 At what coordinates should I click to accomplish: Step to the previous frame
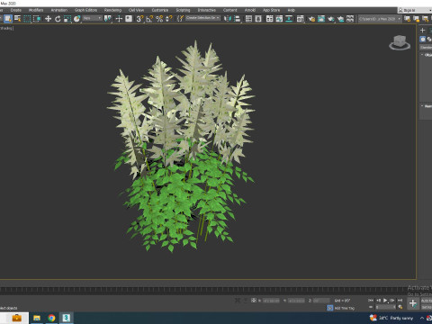coord(378,300)
